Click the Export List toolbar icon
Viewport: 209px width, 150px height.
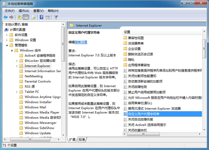click(33, 17)
